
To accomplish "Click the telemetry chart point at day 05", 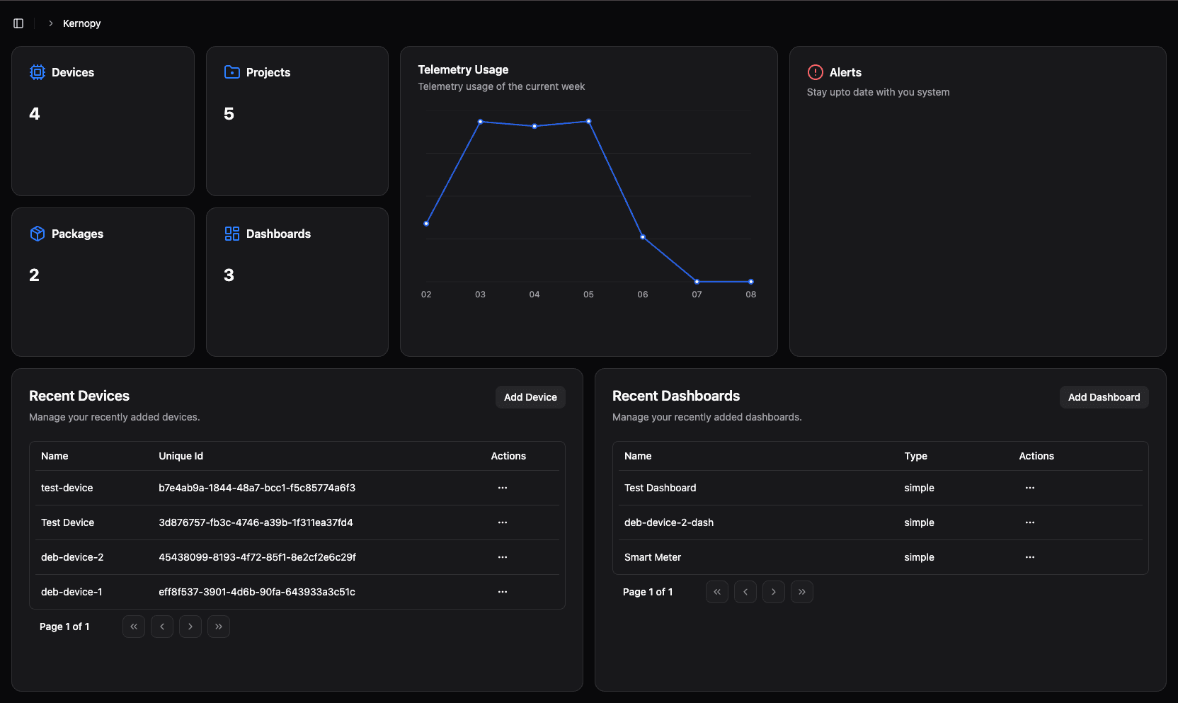I will point(588,122).
